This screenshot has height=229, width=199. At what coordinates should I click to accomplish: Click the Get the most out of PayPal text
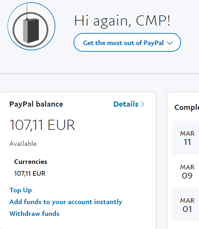tap(123, 43)
